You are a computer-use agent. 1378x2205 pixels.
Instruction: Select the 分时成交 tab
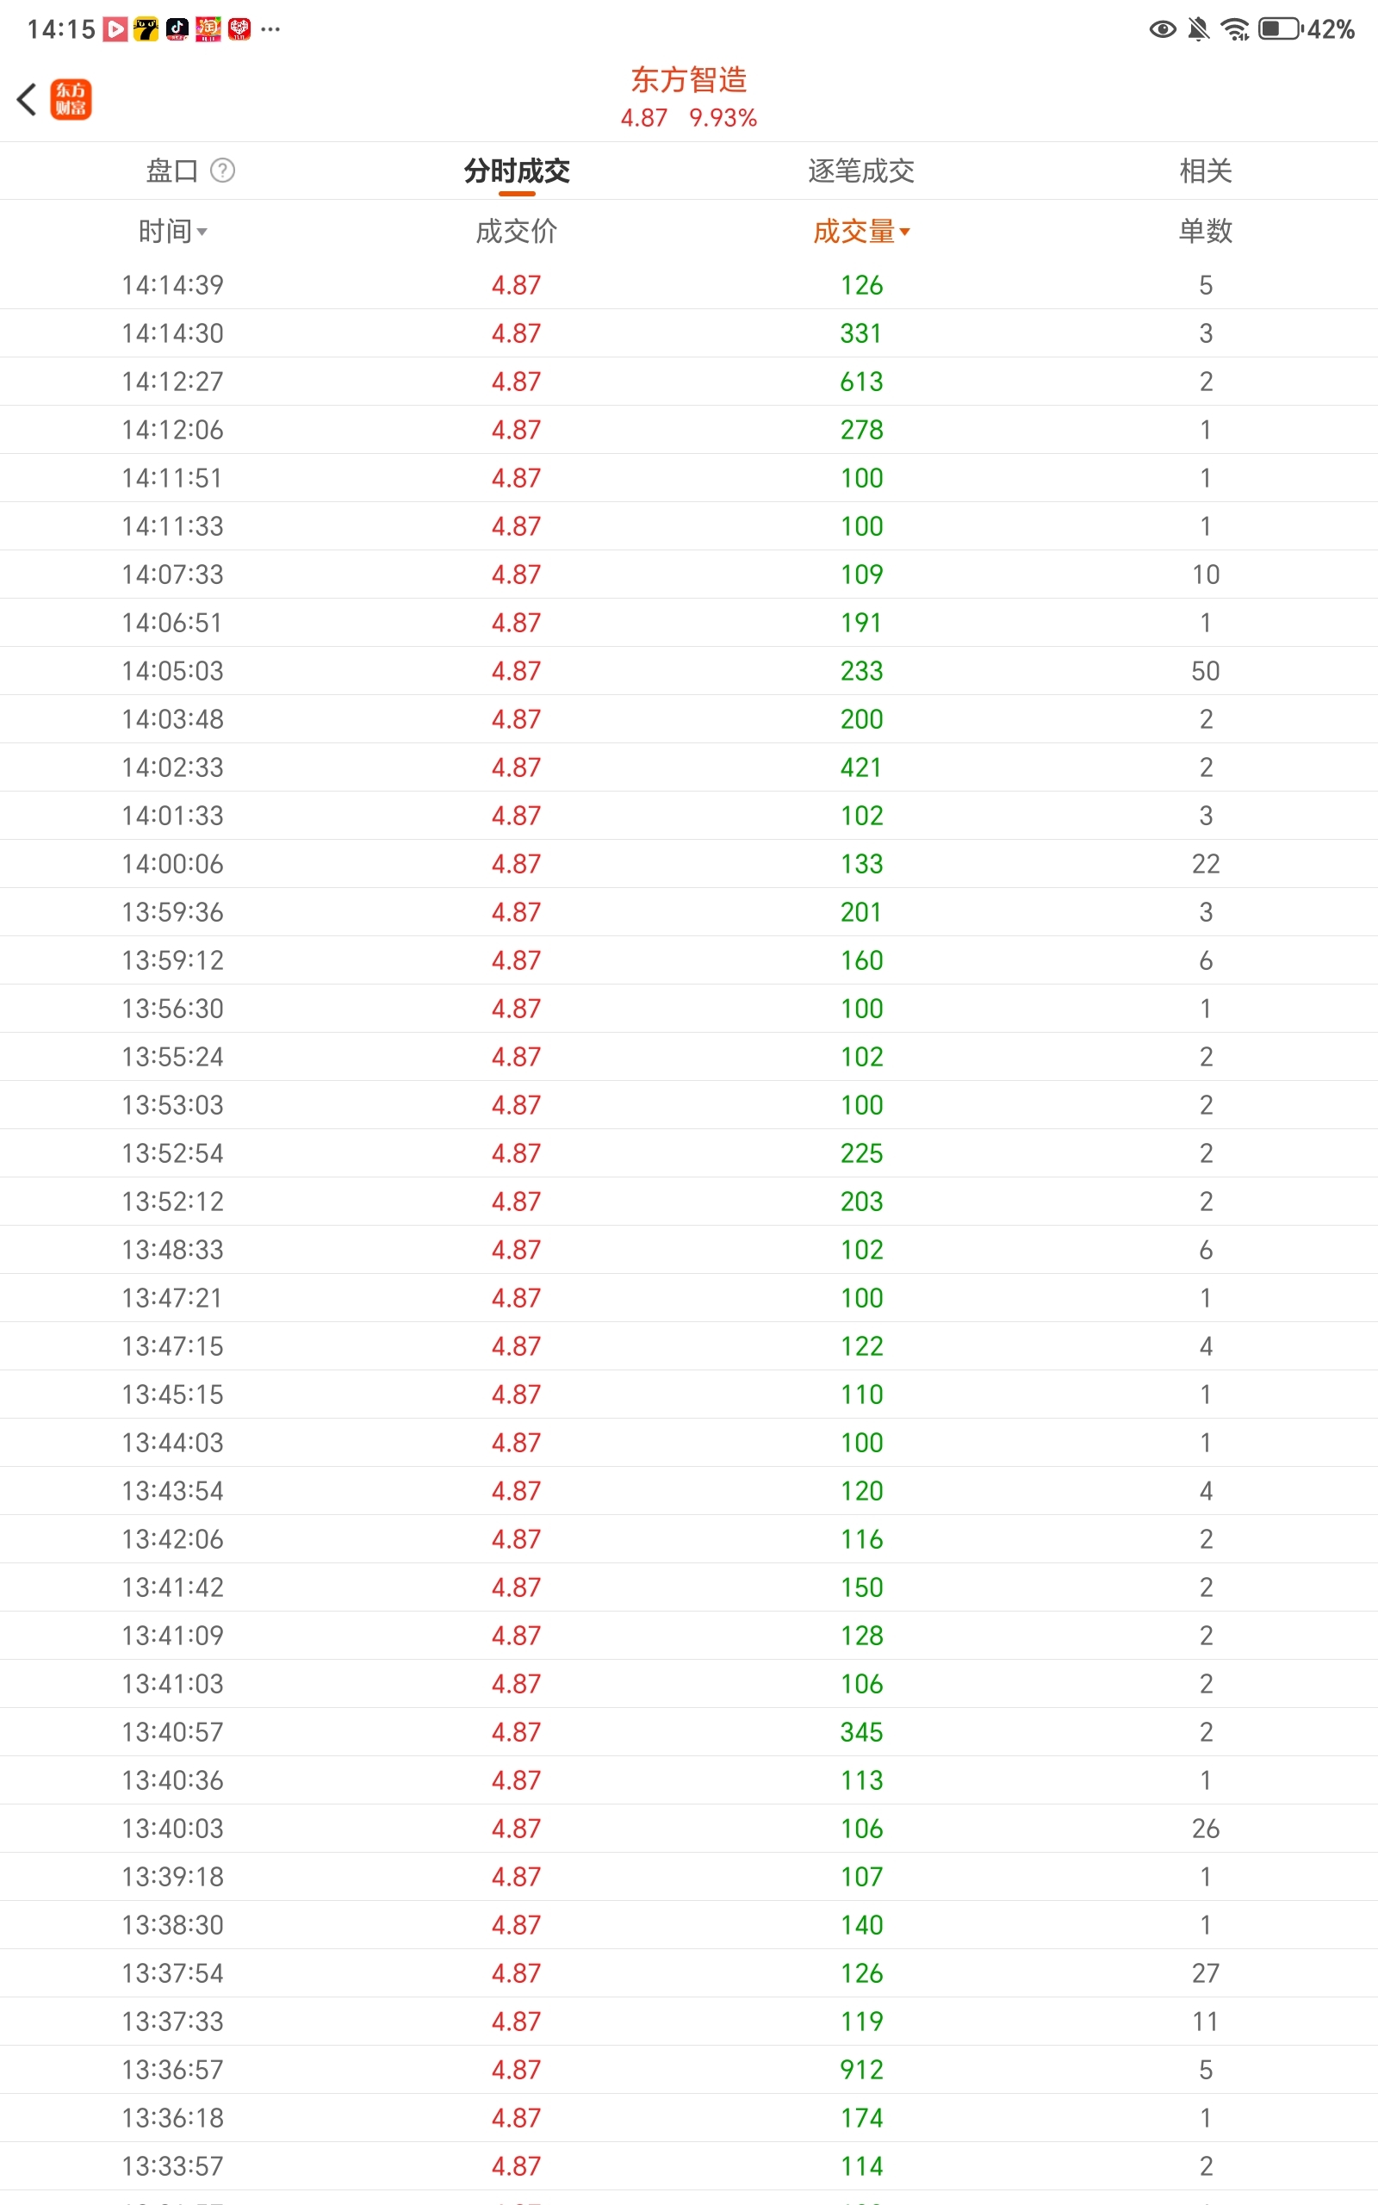click(x=517, y=171)
